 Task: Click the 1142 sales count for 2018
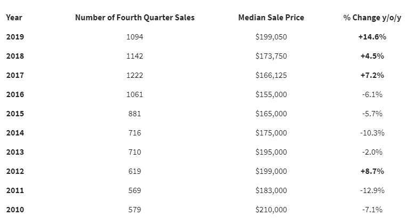(135, 56)
